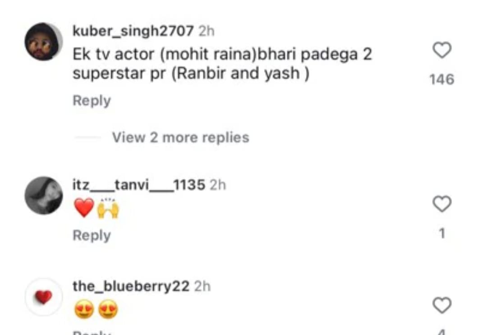Expand View 2 more replies
The image size is (487, 335).
(180, 138)
